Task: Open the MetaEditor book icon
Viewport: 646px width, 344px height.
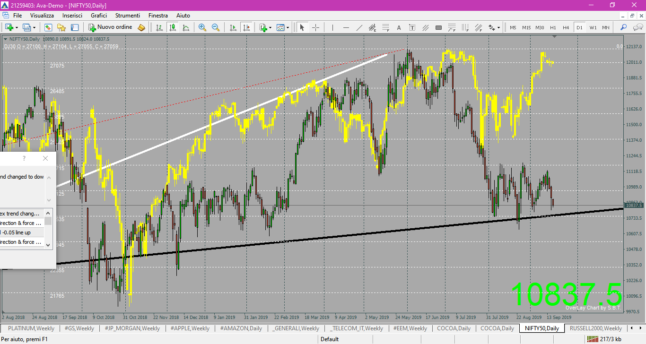Action: (x=141, y=27)
